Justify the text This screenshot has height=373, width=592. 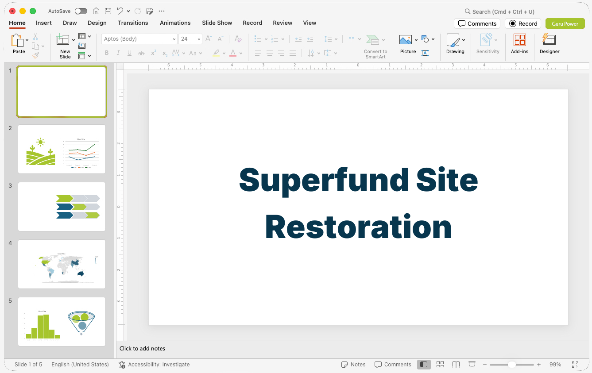(x=292, y=53)
